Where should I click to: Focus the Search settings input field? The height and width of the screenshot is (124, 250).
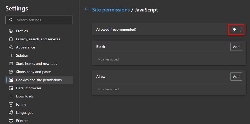(x=39, y=20)
